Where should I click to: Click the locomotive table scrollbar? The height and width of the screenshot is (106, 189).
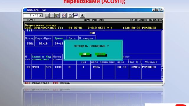point(162,72)
